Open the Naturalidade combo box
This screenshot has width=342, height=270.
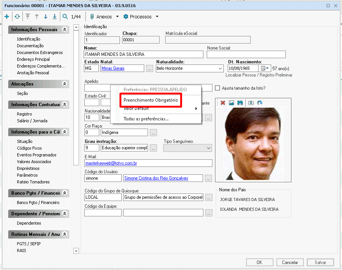coord(190,68)
